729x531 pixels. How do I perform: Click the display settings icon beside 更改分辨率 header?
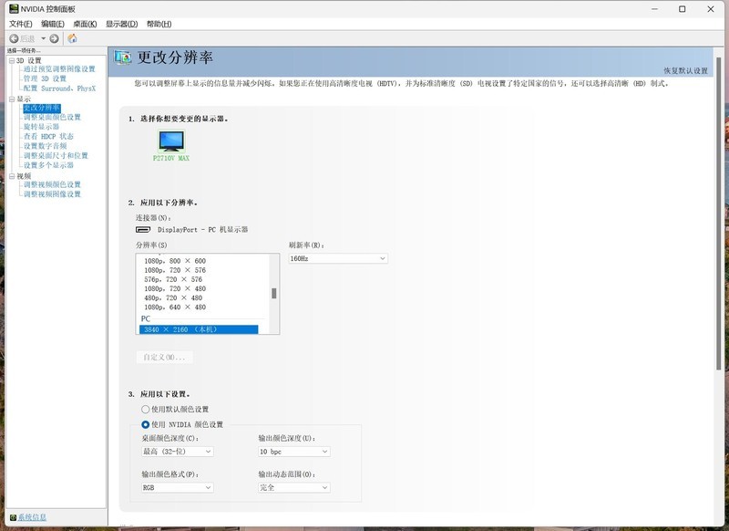click(124, 57)
